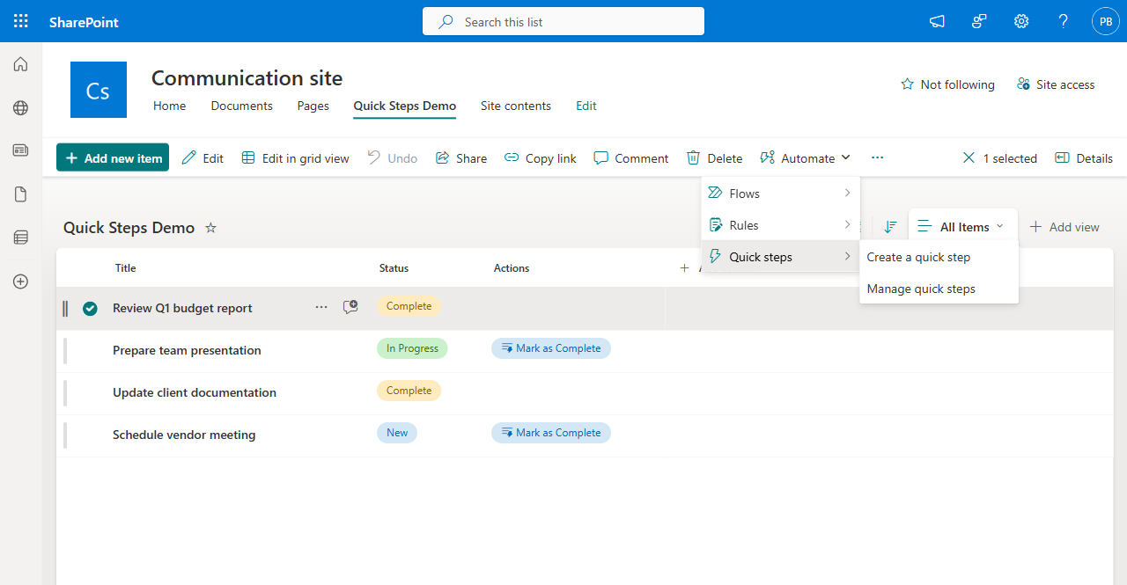
Task: Click Add view button
Action: [x=1064, y=227]
